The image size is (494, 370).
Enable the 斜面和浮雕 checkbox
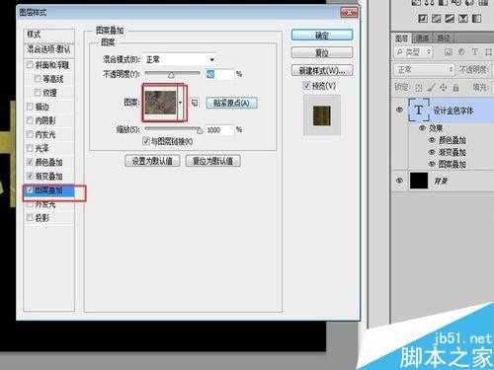pos(30,64)
